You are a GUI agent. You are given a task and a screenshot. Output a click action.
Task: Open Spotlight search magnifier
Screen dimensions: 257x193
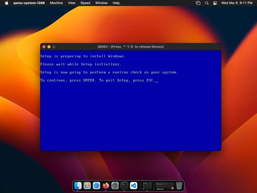click(207, 3)
